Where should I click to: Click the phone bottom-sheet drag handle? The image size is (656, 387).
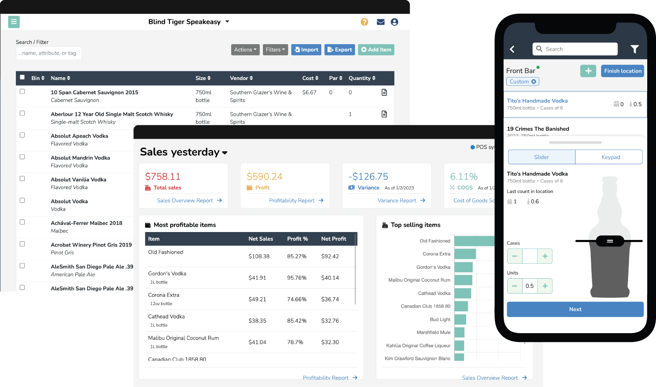[x=575, y=142]
